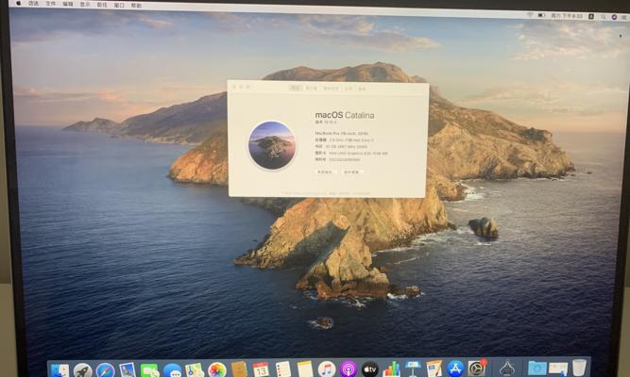Open Photos colorful flower icon in Dock
Viewport: 630px width, 377px height.
click(217, 370)
